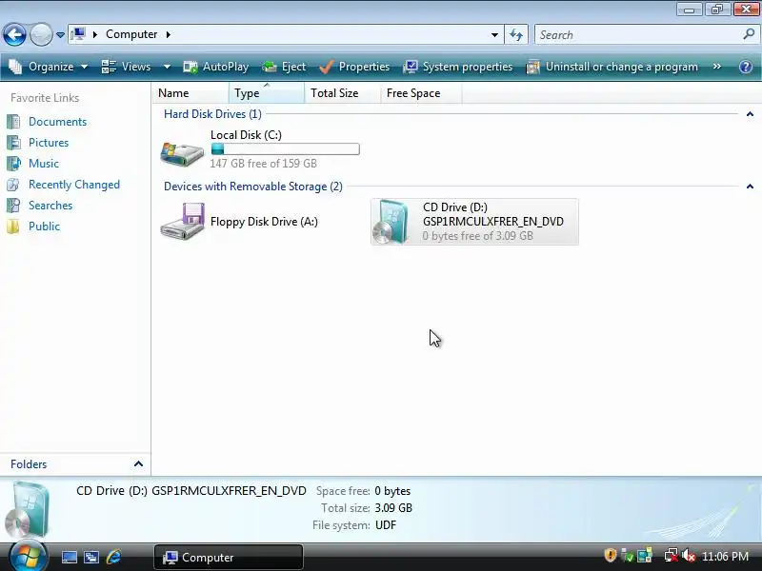Open the Windows Start orb

[x=27, y=557]
